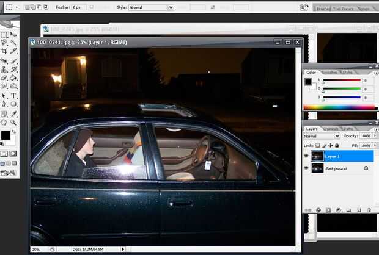The image size is (379, 255).
Task: Switch to the Channels tab
Action: pyautogui.click(x=331, y=129)
